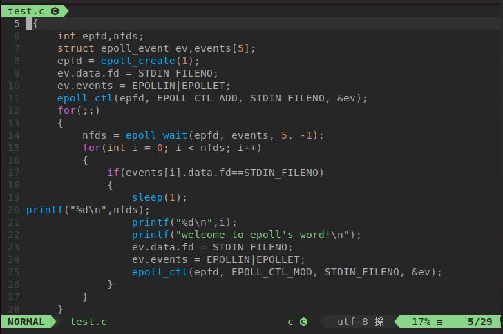503x334 pixels.
Task: Click 'struct epoll_event' declaration line 7
Action: 113,48
